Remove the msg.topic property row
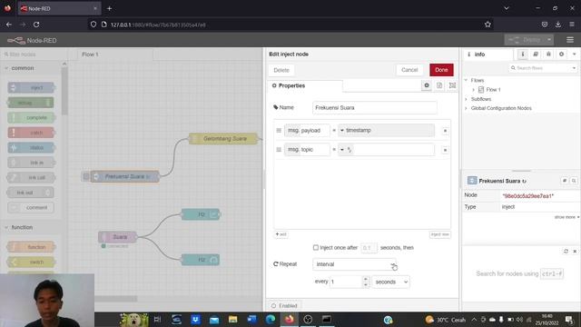 click(x=445, y=150)
